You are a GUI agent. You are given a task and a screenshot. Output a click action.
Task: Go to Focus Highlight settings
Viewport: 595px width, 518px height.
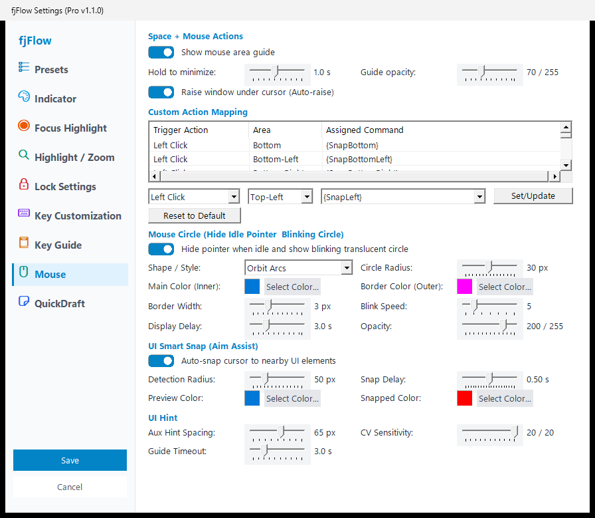(70, 128)
